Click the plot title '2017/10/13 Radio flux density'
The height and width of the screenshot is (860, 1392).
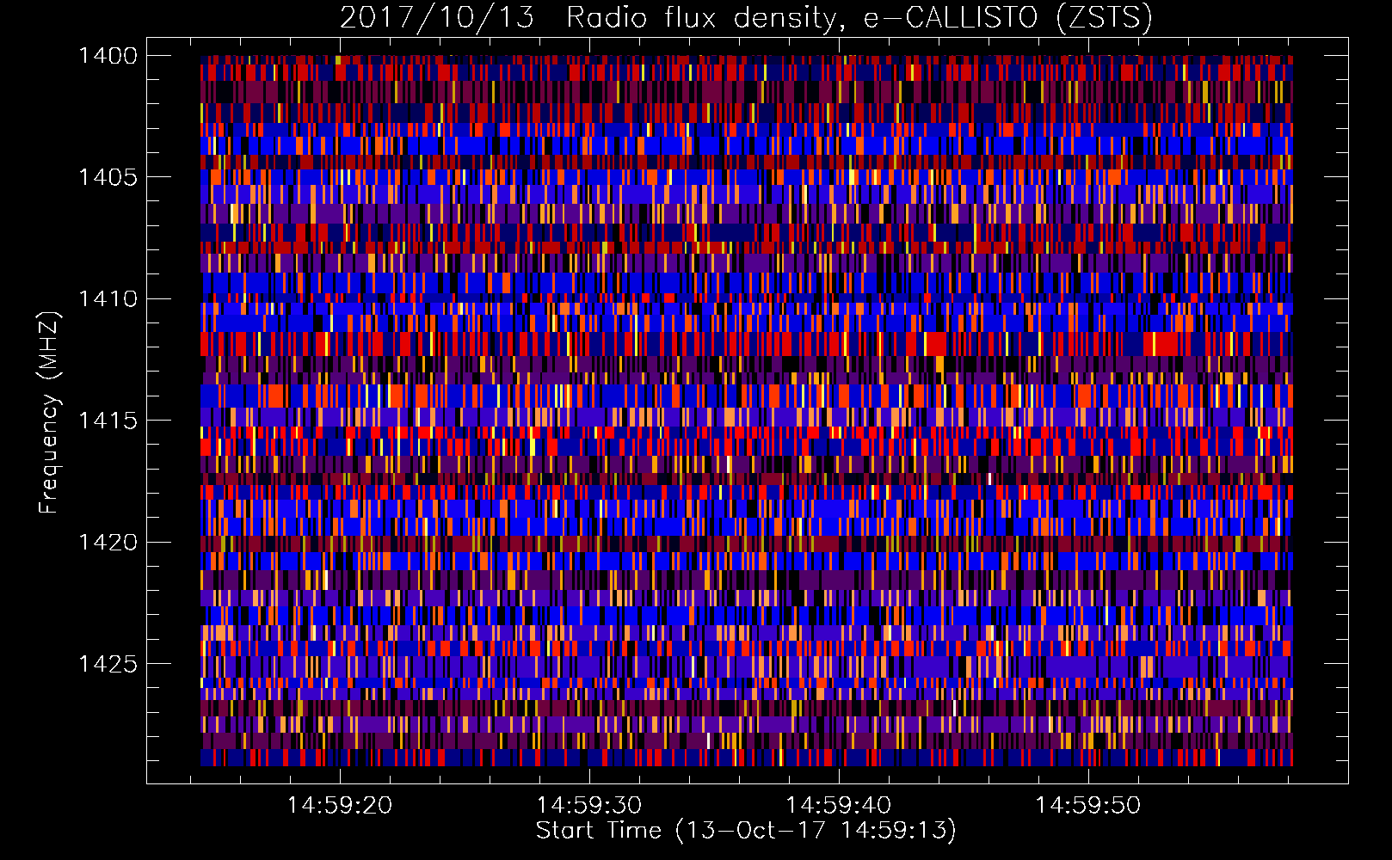[588, 18]
